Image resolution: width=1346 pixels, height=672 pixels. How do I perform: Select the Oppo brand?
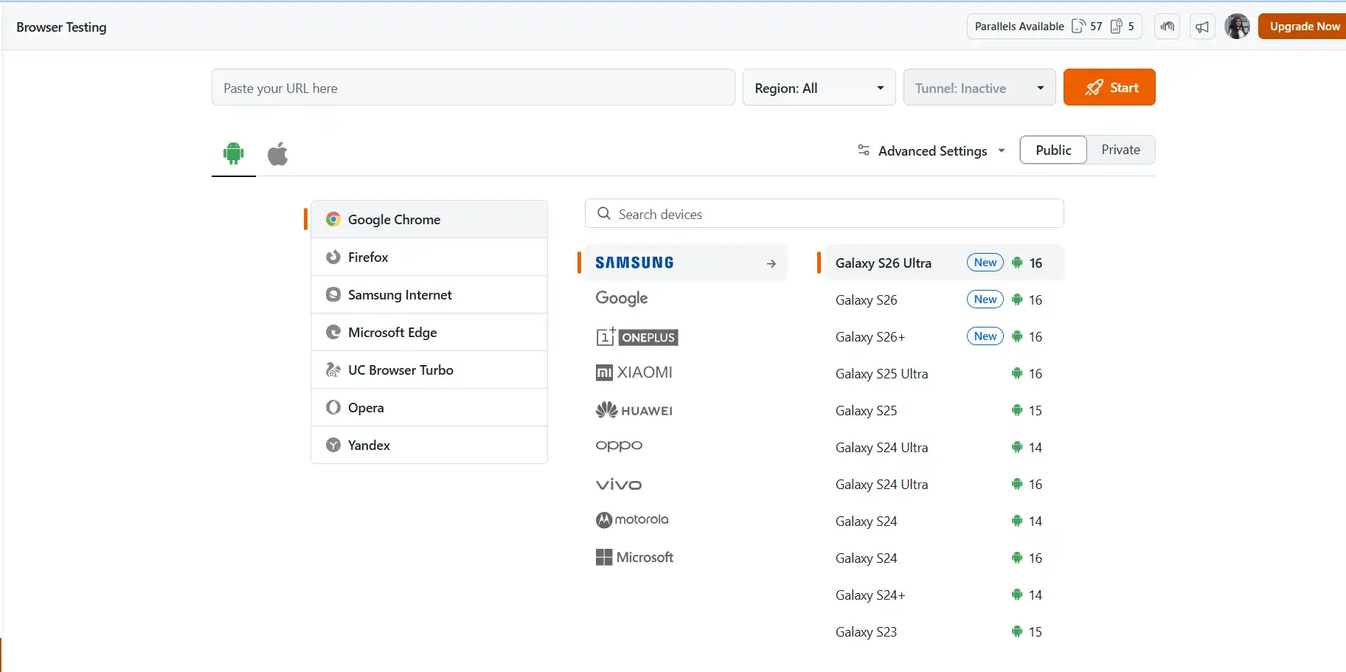(x=619, y=446)
